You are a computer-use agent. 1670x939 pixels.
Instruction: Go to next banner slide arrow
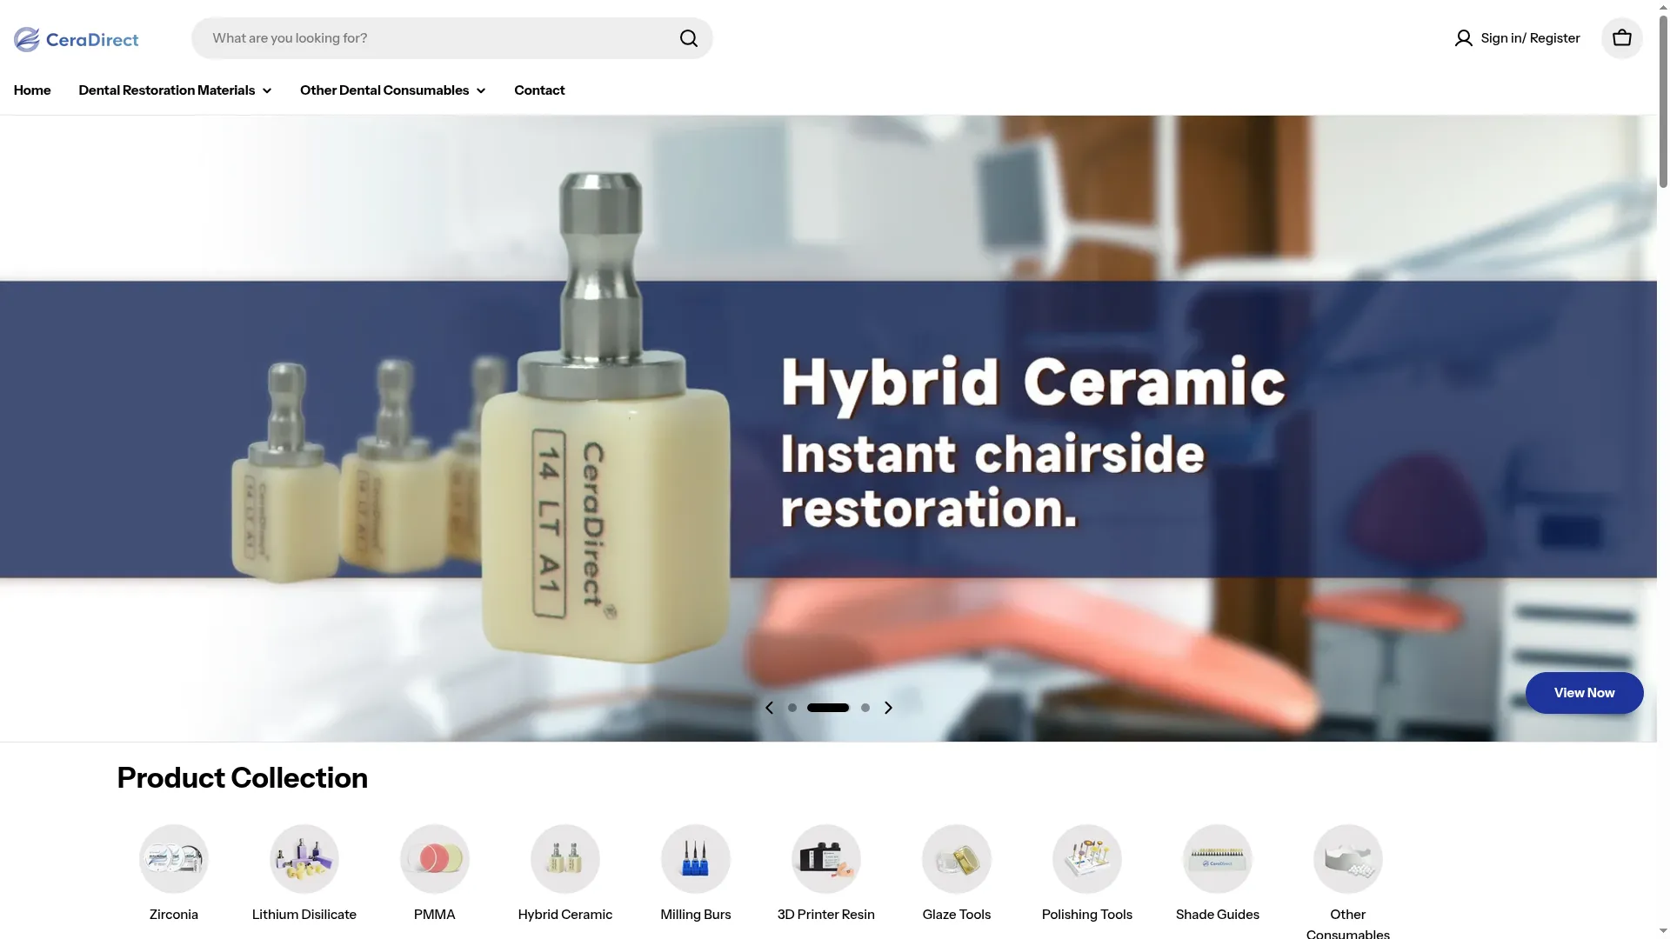(x=888, y=708)
